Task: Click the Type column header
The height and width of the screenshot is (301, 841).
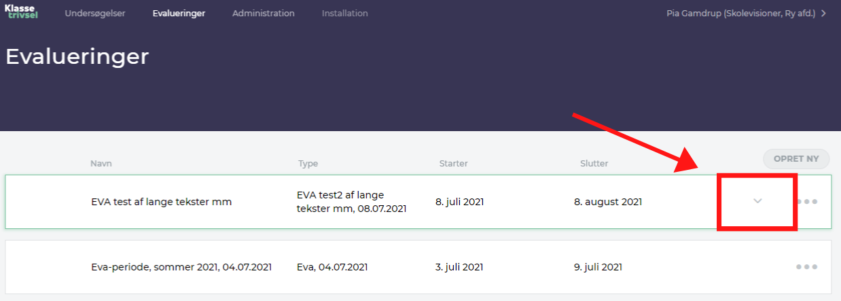Action: pyautogui.click(x=308, y=164)
